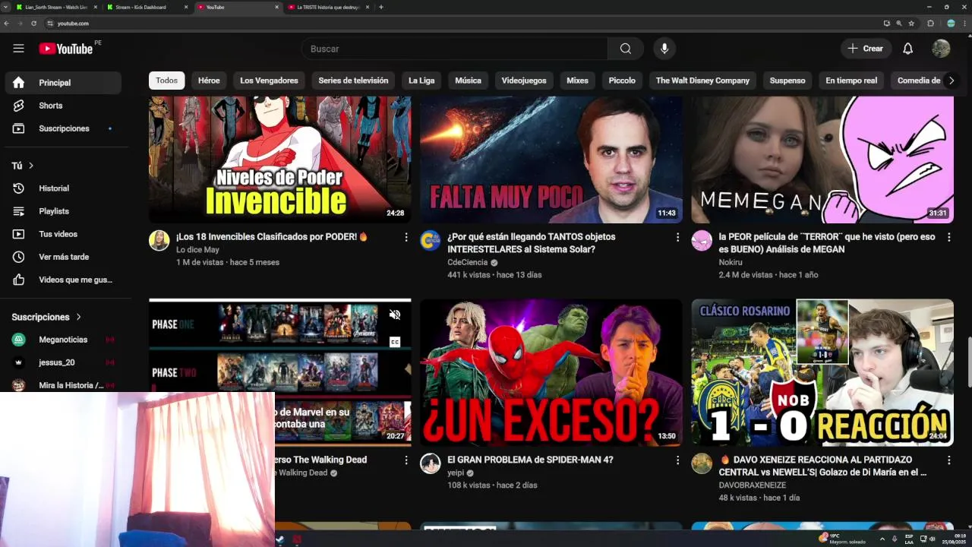Image resolution: width=972 pixels, height=547 pixels.
Task: Open El GRAN PROBLEMA de SPIDER-MAN 4 title
Action: click(x=530, y=460)
